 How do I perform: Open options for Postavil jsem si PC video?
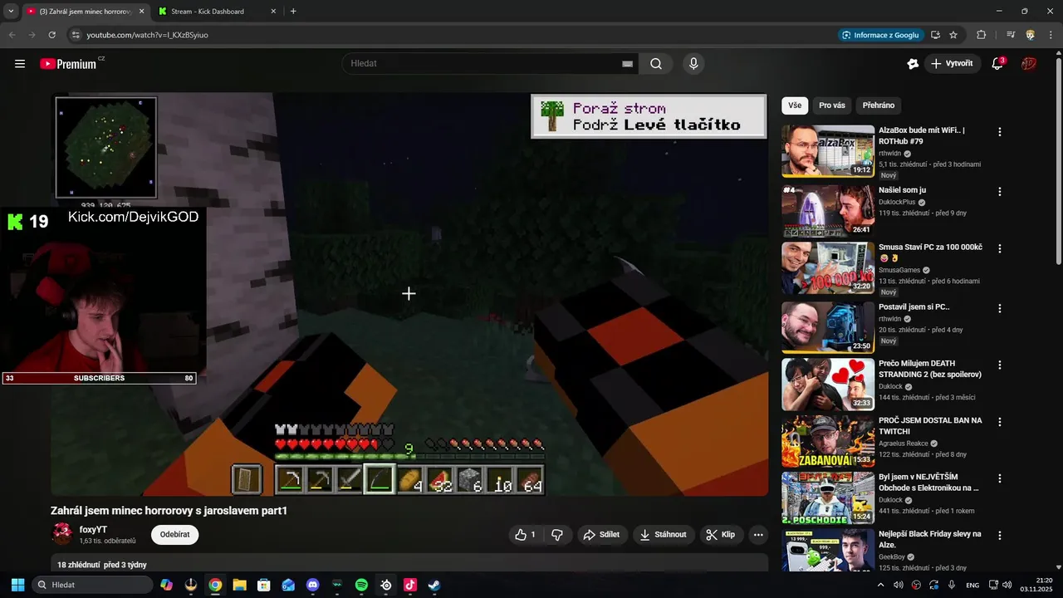[1000, 308]
